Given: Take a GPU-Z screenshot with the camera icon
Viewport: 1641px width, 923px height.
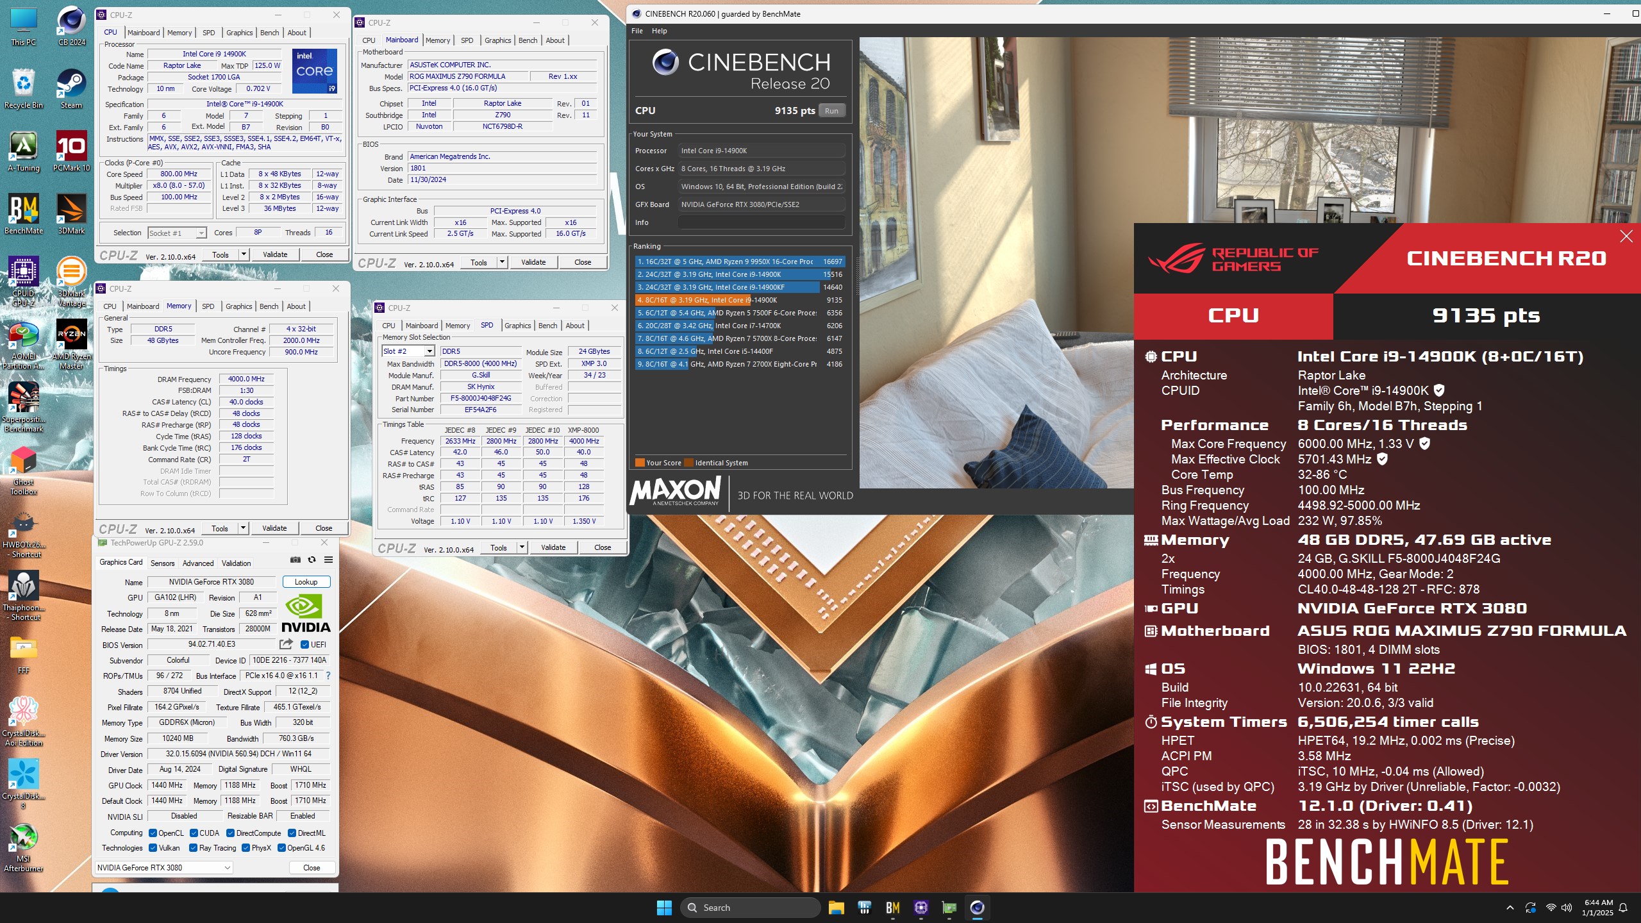Looking at the screenshot, I should tap(295, 560).
